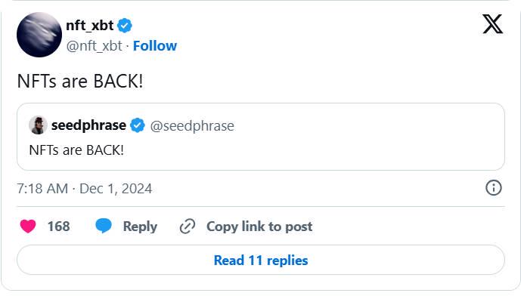Click seedphrase verified badge
The width and height of the screenshot is (521, 296).
coord(137,125)
